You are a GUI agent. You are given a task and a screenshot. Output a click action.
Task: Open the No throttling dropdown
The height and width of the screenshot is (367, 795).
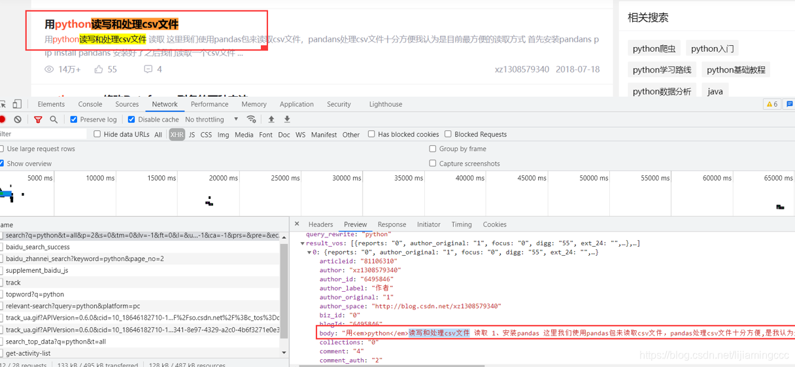212,120
